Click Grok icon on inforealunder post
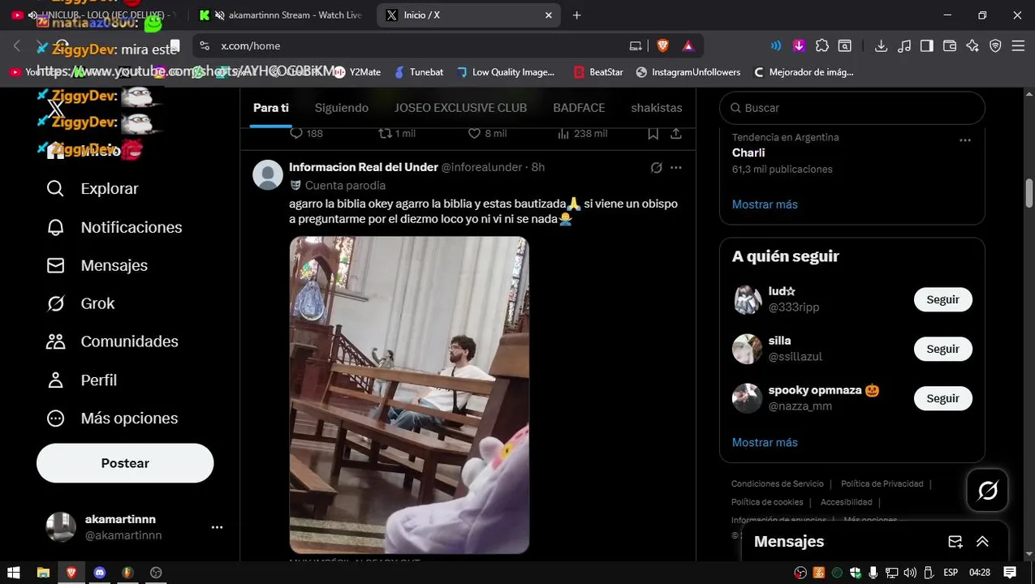 (x=656, y=168)
